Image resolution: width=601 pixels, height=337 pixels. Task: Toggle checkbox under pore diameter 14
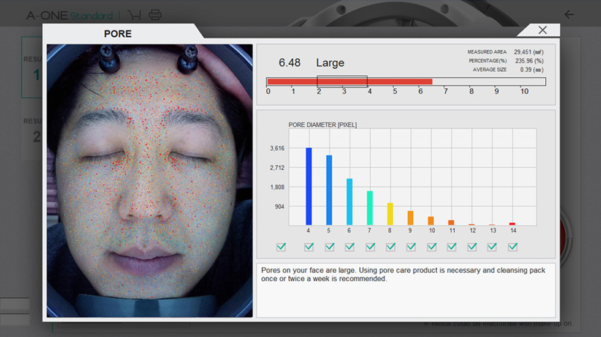(513, 246)
